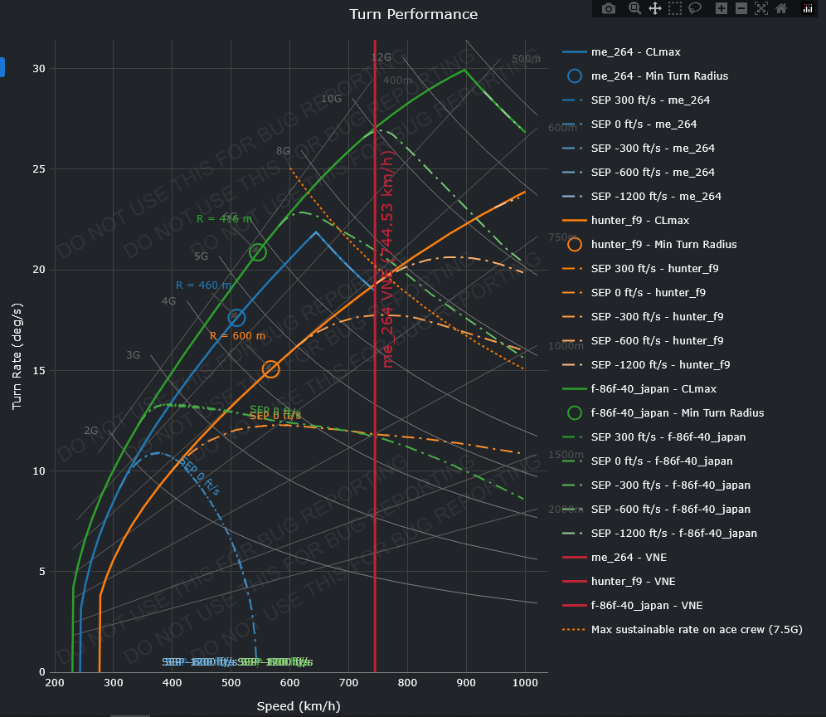Hide hunter_f9 - CLmax legend trace

[639, 220]
